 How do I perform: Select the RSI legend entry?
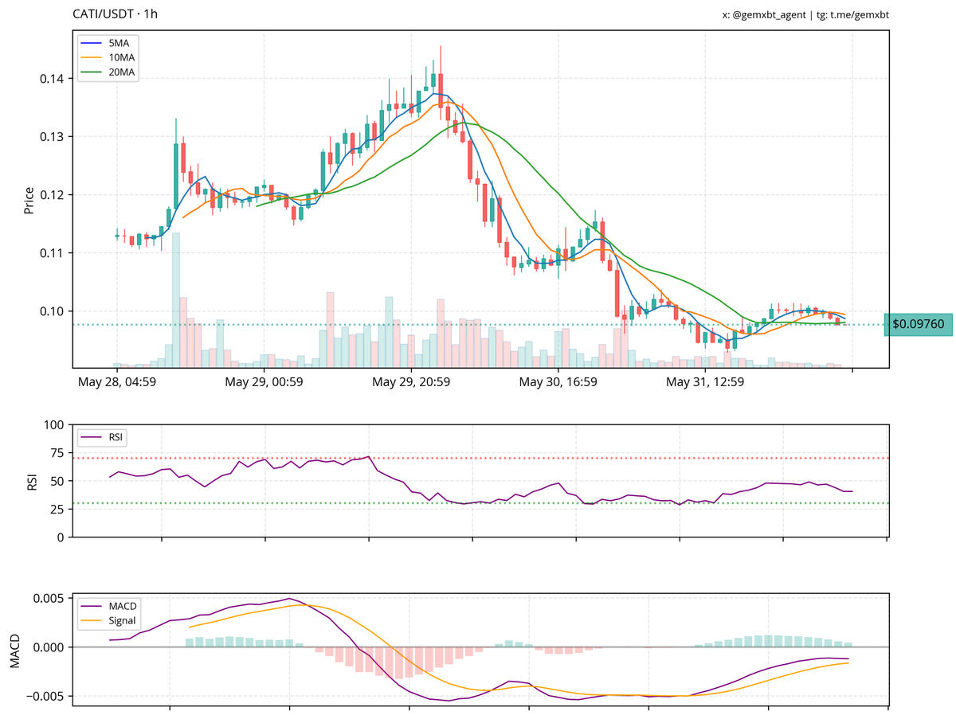pos(103,437)
